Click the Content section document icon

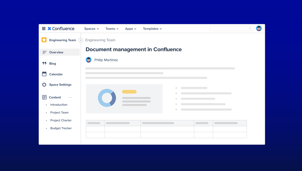44,97
